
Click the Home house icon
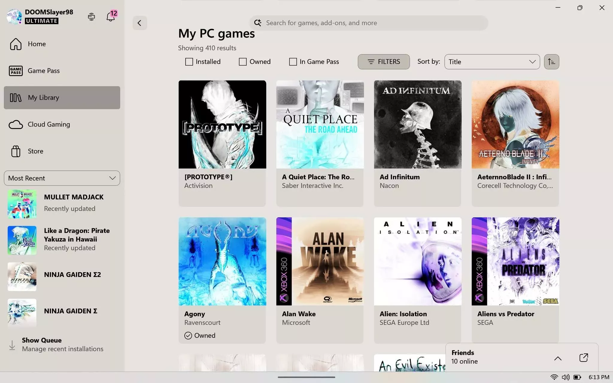pos(16,44)
